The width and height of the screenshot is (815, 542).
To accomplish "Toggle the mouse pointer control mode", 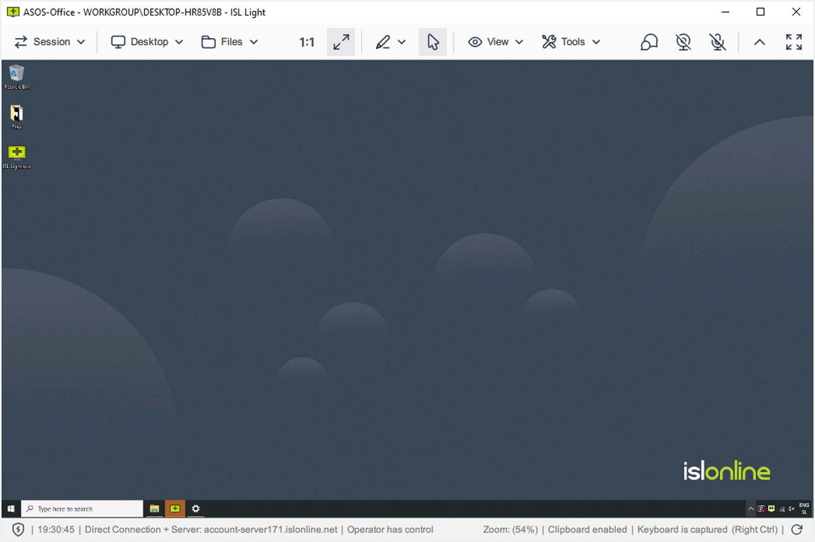I will [433, 42].
